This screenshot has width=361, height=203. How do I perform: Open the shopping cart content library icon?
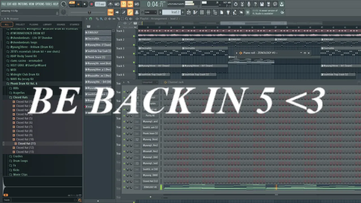[248, 12]
